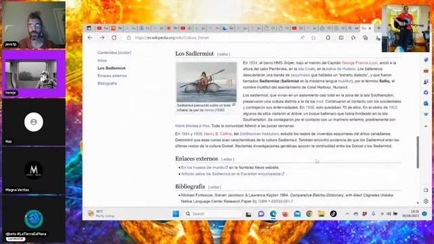The image size is (434, 244).
Task: Close the active Cultura Dorset tab
Action: 370,28
